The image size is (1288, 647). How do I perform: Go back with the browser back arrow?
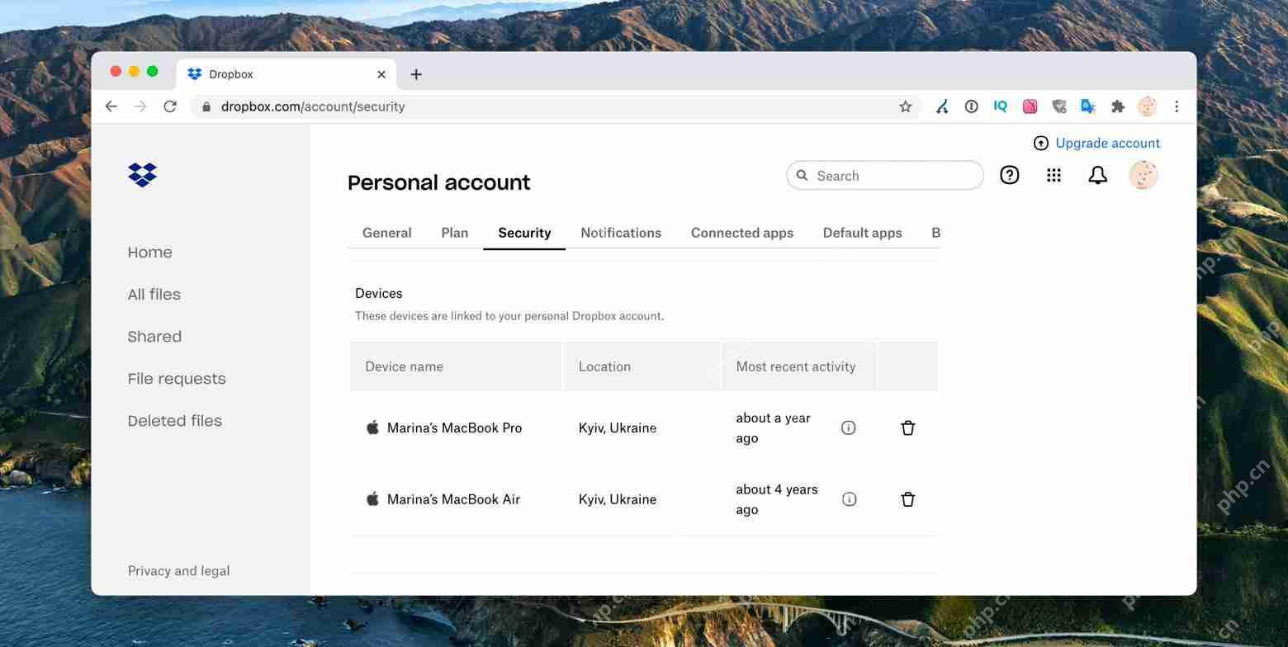(x=111, y=106)
